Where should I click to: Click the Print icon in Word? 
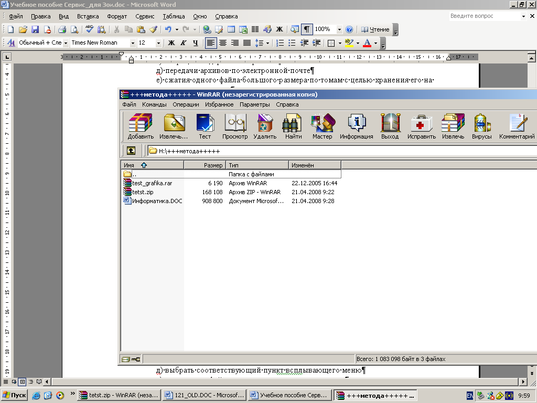[x=62, y=29]
